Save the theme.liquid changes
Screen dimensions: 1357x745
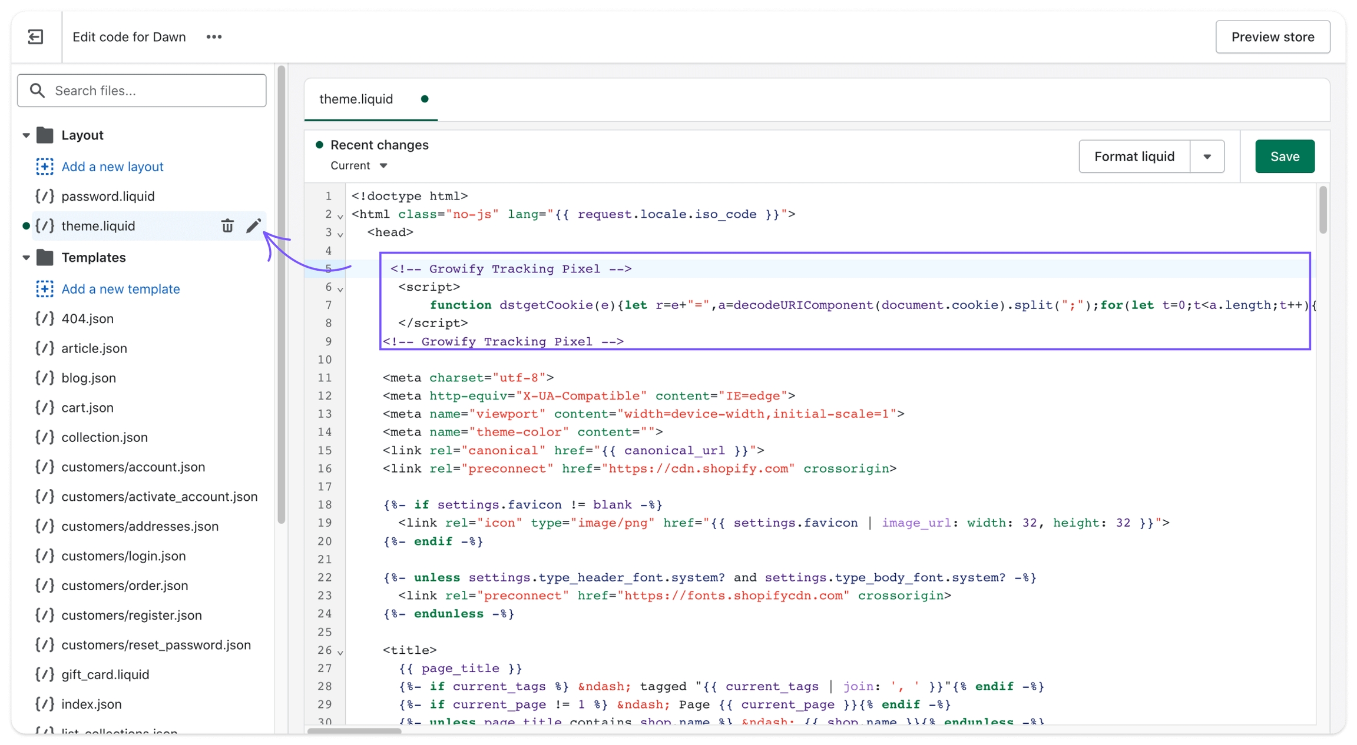[1285, 157]
